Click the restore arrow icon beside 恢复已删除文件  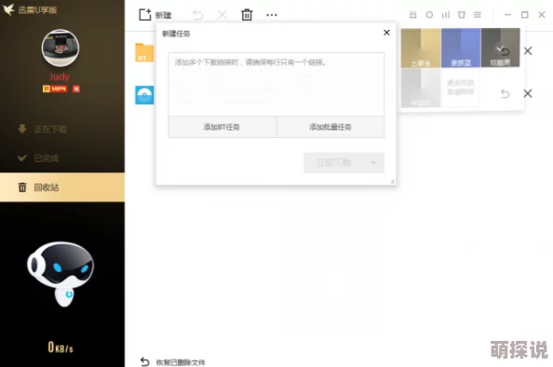pyautogui.click(x=144, y=361)
